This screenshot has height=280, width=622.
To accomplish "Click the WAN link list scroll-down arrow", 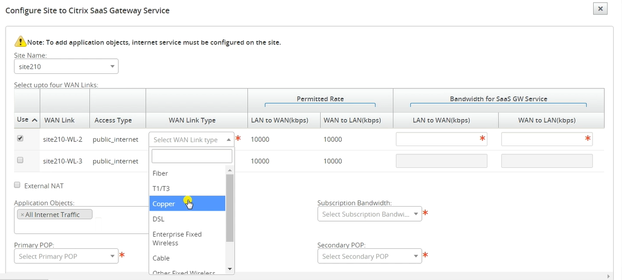I will point(230,269).
